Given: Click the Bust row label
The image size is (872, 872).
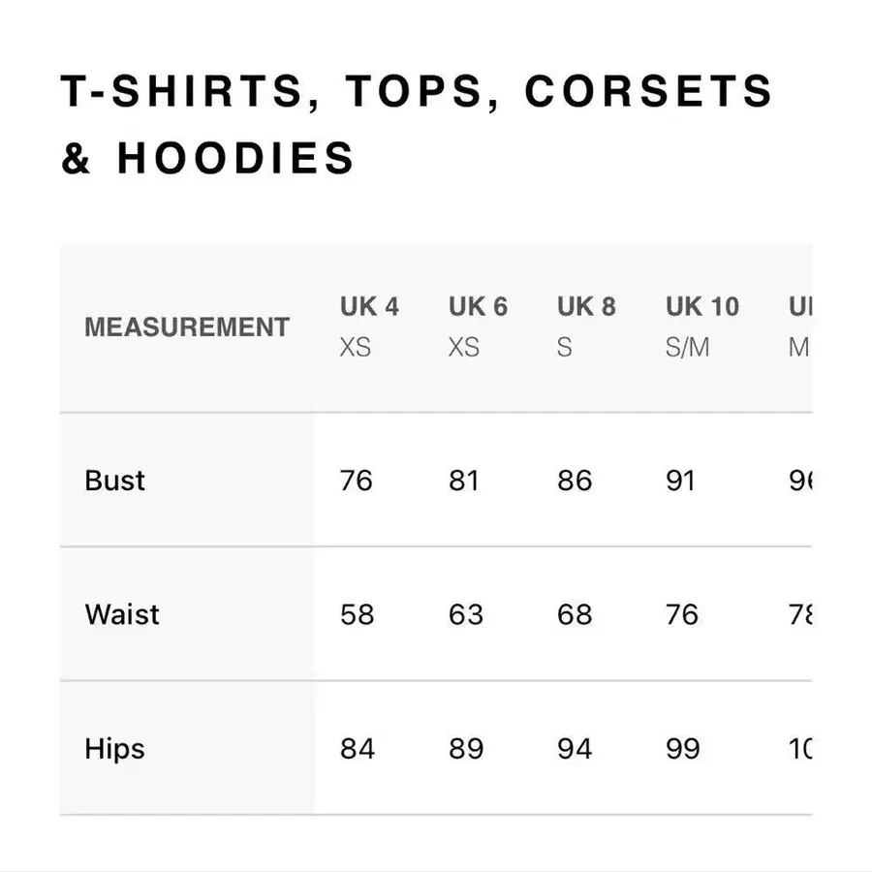Looking at the screenshot, I should pyautogui.click(x=114, y=481).
